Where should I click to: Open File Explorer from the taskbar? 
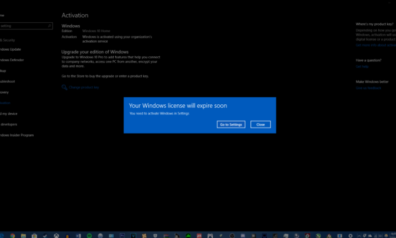coord(23,236)
